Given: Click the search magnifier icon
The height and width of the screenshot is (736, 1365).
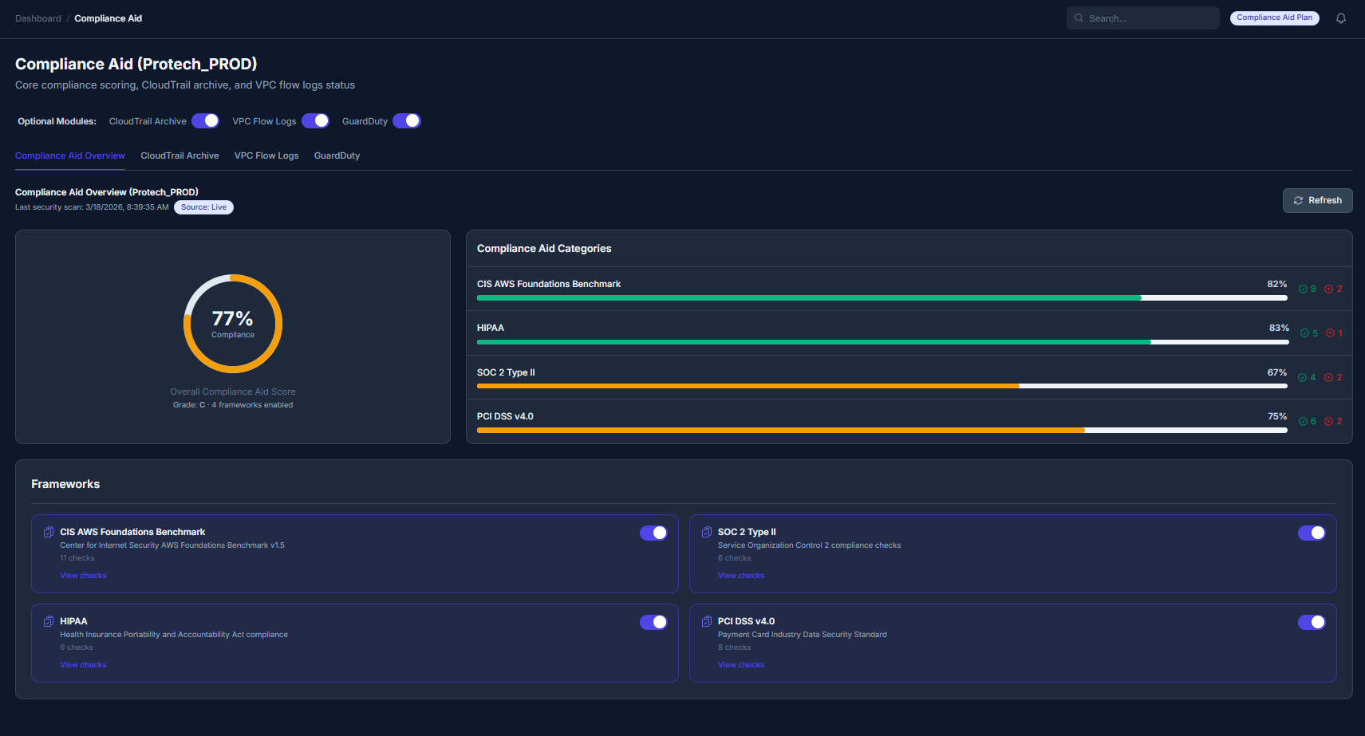Looking at the screenshot, I should pos(1079,18).
